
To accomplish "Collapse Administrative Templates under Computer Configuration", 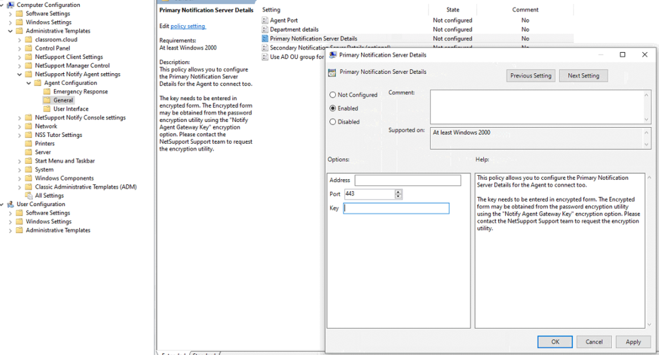I will coord(10,31).
